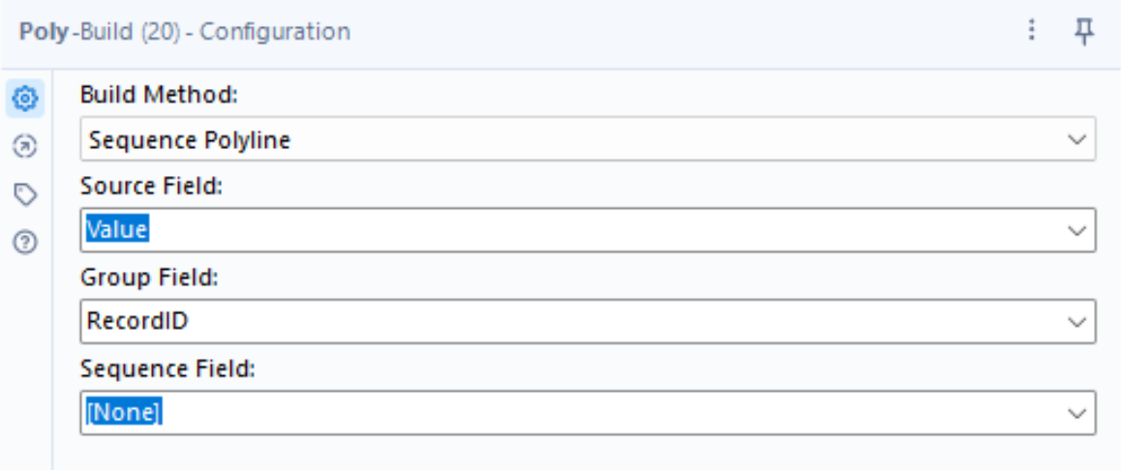Switch to the navigation tab icon
1121x470 pixels.
click(26, 146)
